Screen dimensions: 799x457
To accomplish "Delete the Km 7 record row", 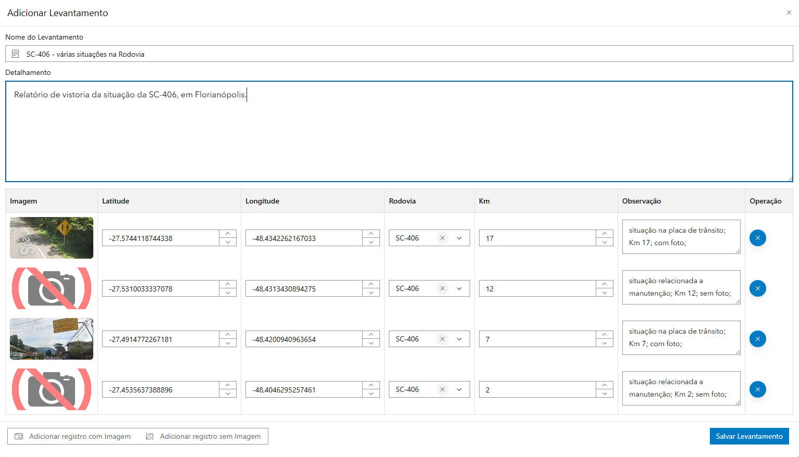I will [x=757, y=339].
